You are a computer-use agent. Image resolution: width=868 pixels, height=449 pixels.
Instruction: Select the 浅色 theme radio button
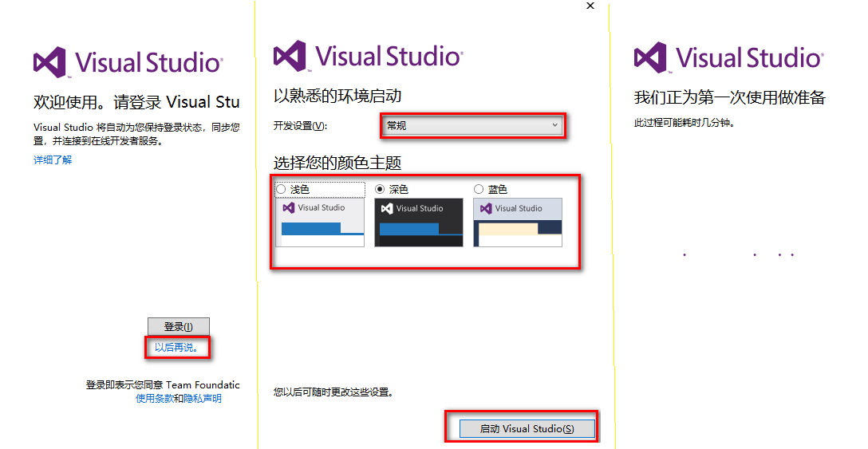[x=281, y=189]
